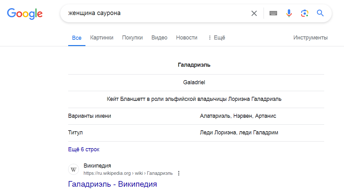Select the 'Кейт Бланшетт в роли' caption row
The height and width of the screenshot is (192, 344).
click(194, 99)
